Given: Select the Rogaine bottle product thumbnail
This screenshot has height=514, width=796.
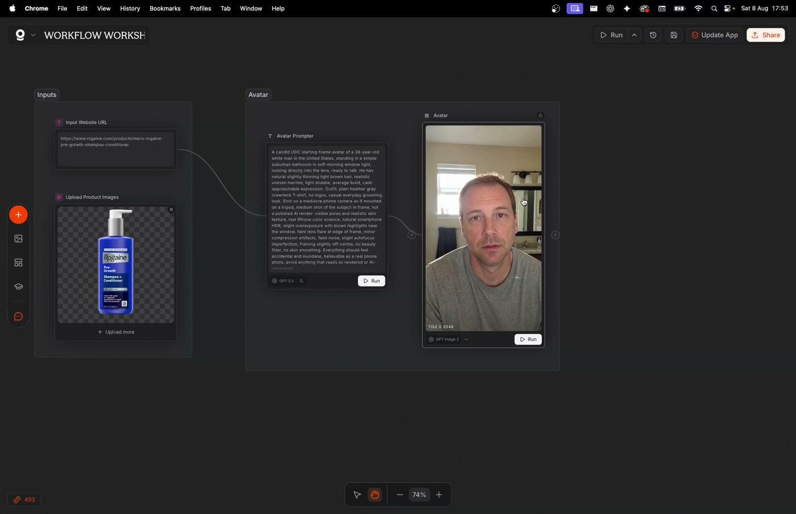Looking at the screenshot, I should [116, 264].
